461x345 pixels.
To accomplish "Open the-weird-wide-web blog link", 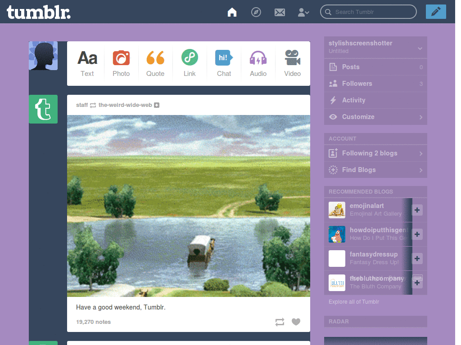I will click(125, 105).
